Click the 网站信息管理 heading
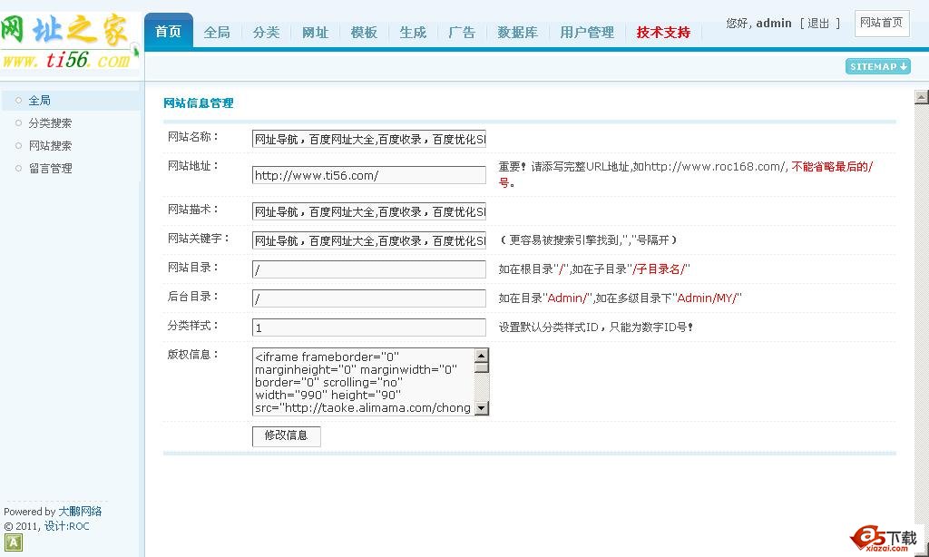Screen dimensions: 929x557 click(199, 103)
